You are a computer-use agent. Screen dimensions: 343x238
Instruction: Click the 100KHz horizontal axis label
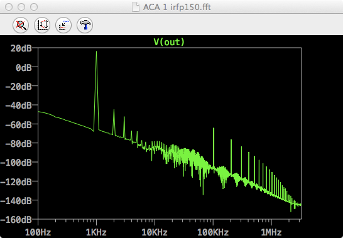[213, 232]
